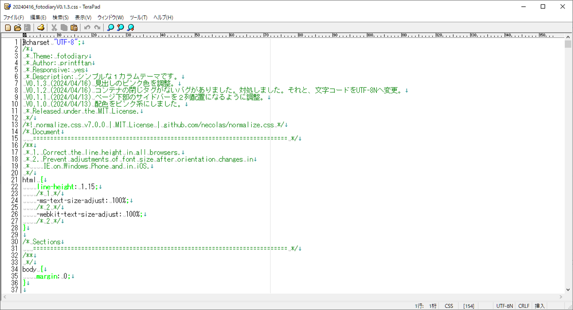Click the V0.1.0 (2024/04/13) changelog line
The height and width of the screenshot is (310, 573).
click(105, 104)
